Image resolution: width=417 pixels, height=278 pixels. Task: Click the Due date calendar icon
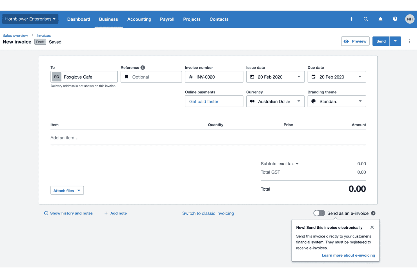click(313, 77)
